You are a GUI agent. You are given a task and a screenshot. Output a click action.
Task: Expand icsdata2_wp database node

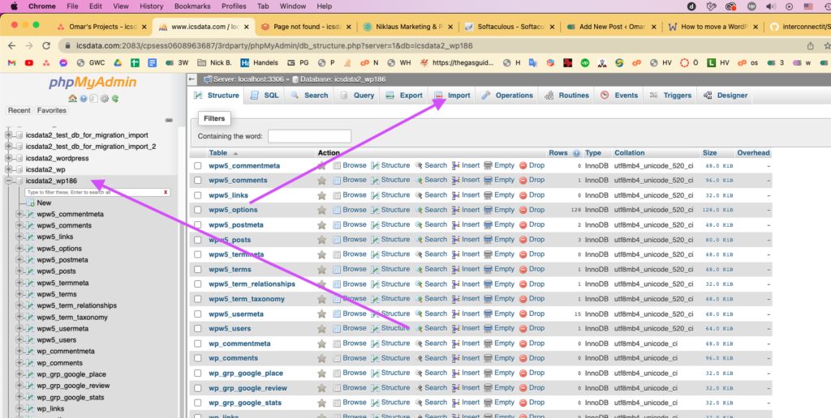pos(8,170)
